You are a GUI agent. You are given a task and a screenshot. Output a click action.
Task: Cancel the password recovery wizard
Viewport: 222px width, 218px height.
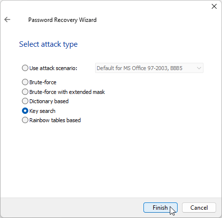click(x=199, y=207)
